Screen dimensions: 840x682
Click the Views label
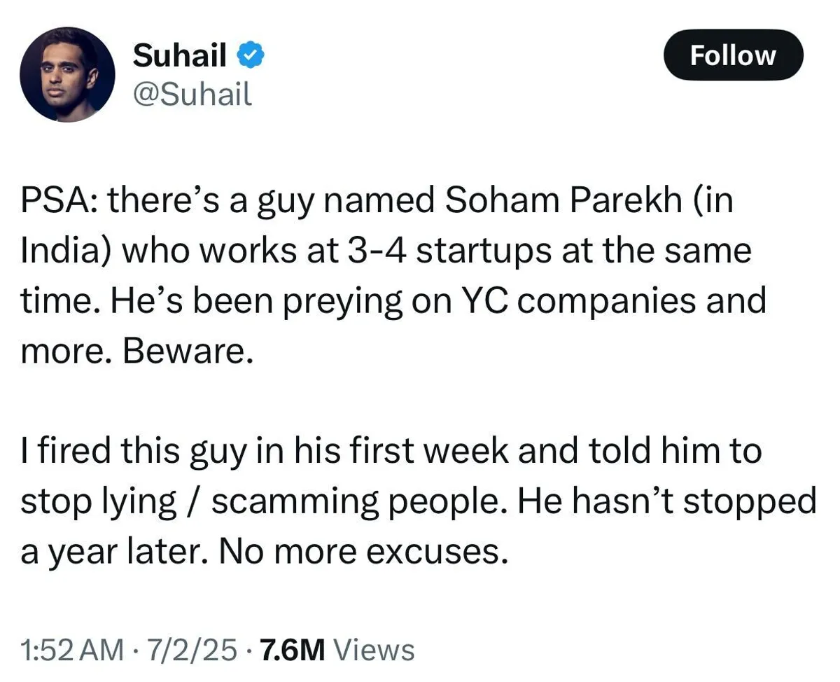374,650
